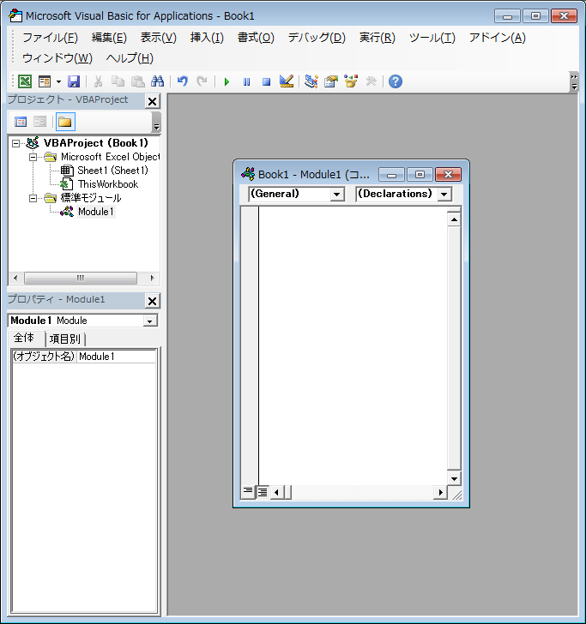Toggle Design Mode icon
Viewport: 586px width, 624px height.
(x=287, y=81)
